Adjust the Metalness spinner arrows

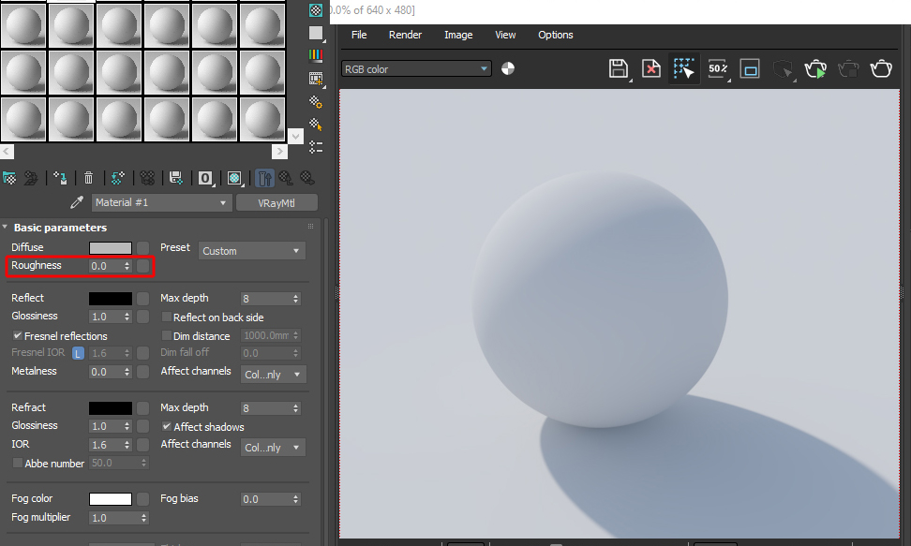[x=127, y=372]
